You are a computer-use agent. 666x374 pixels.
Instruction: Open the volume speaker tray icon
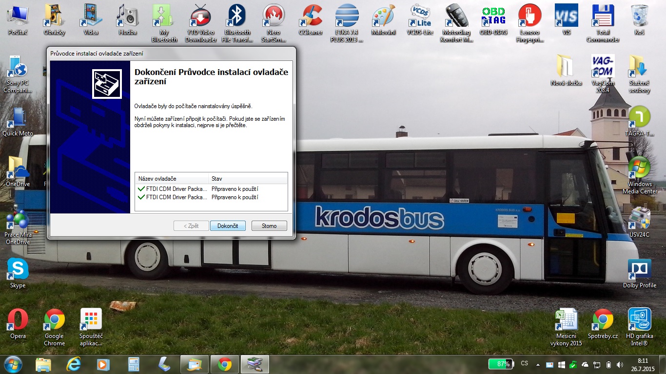[620, 364]
